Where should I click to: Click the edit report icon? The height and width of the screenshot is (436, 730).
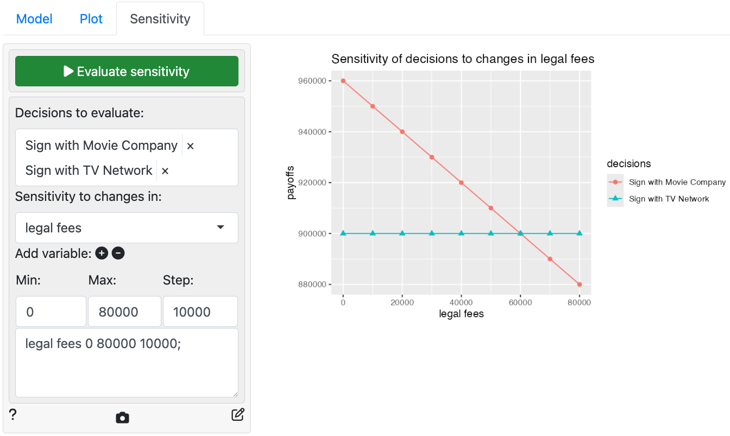point(237,415)
